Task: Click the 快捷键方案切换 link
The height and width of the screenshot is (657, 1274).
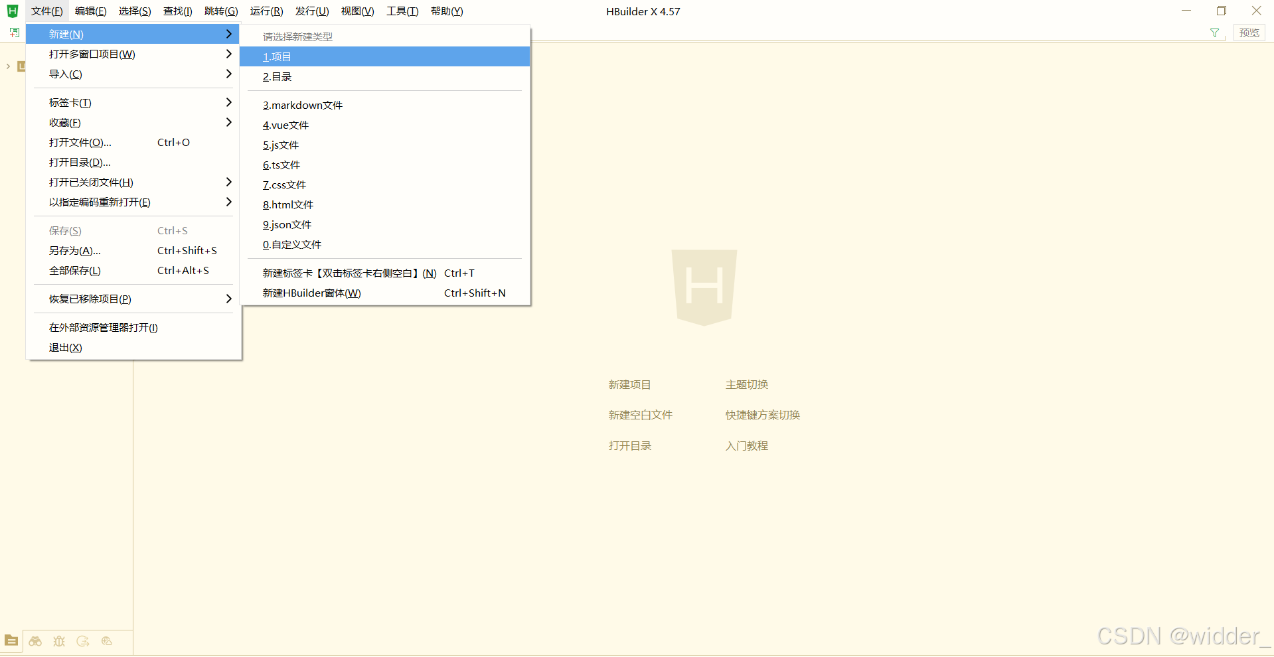Action: pos(762,415)
